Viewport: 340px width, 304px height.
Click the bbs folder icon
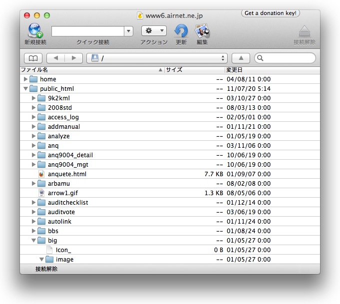click(41, 231)
